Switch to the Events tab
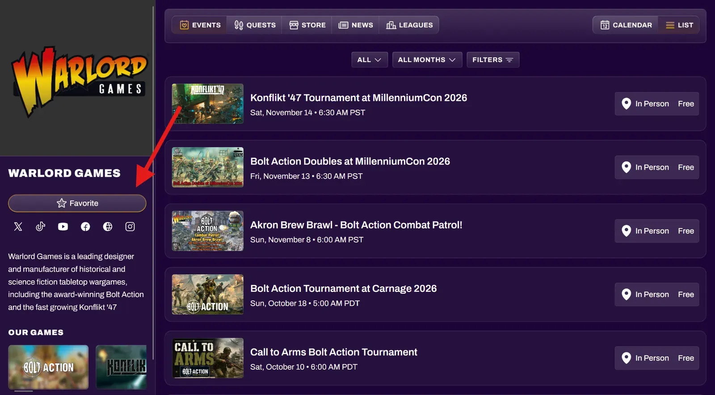The image size is (715, 395). click(200, 25)
